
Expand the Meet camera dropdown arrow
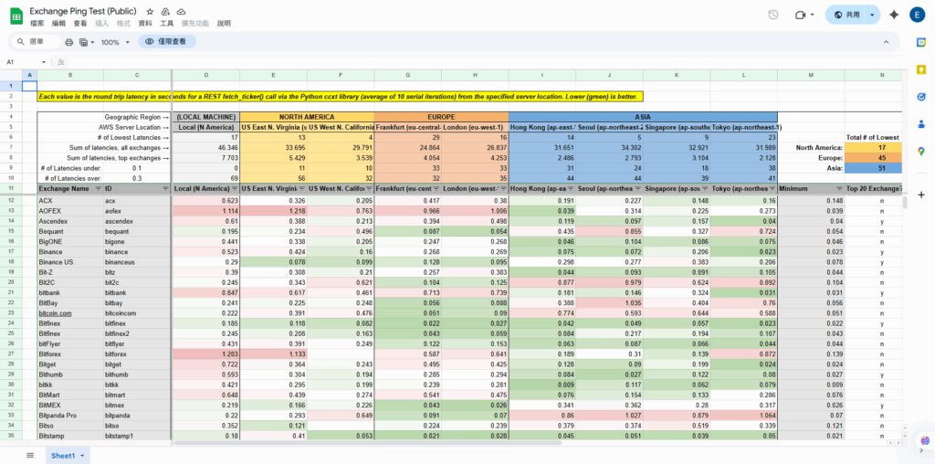coord(813,15)
